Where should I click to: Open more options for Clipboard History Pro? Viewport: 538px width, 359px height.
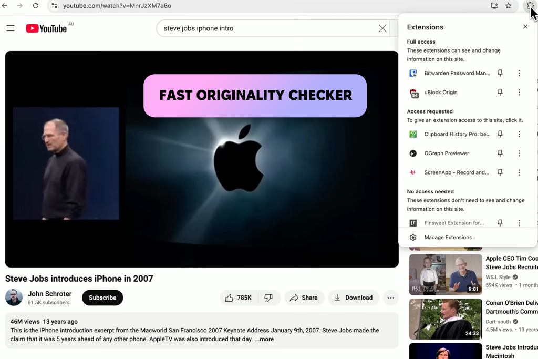(519, 134)
